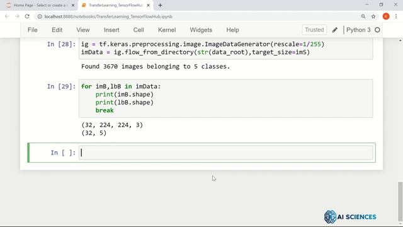Open the browser zoom magnifier icon
The image size is (403, 227).
click(363, 16)
